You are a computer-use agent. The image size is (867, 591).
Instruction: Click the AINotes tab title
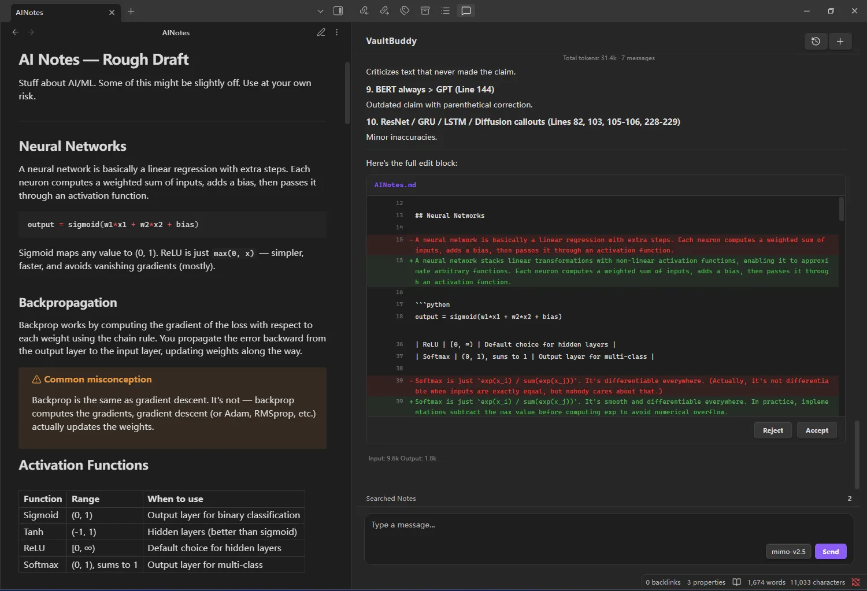pos(29,12)
